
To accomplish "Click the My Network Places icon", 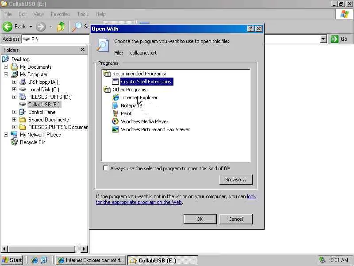I will tap(14, 135).
